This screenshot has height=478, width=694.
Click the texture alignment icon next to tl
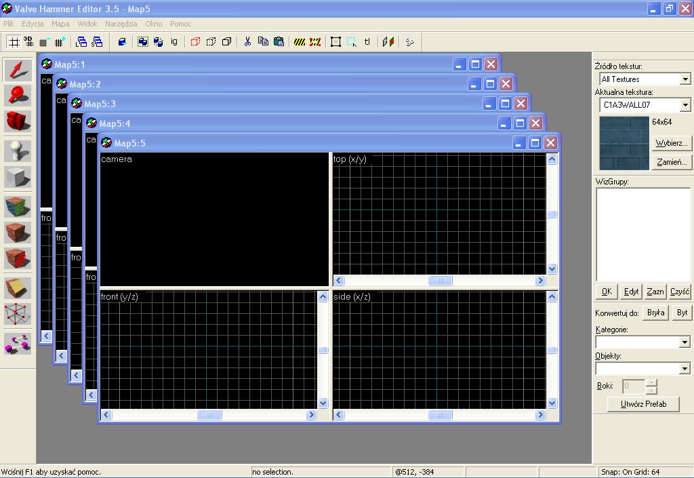388,42
